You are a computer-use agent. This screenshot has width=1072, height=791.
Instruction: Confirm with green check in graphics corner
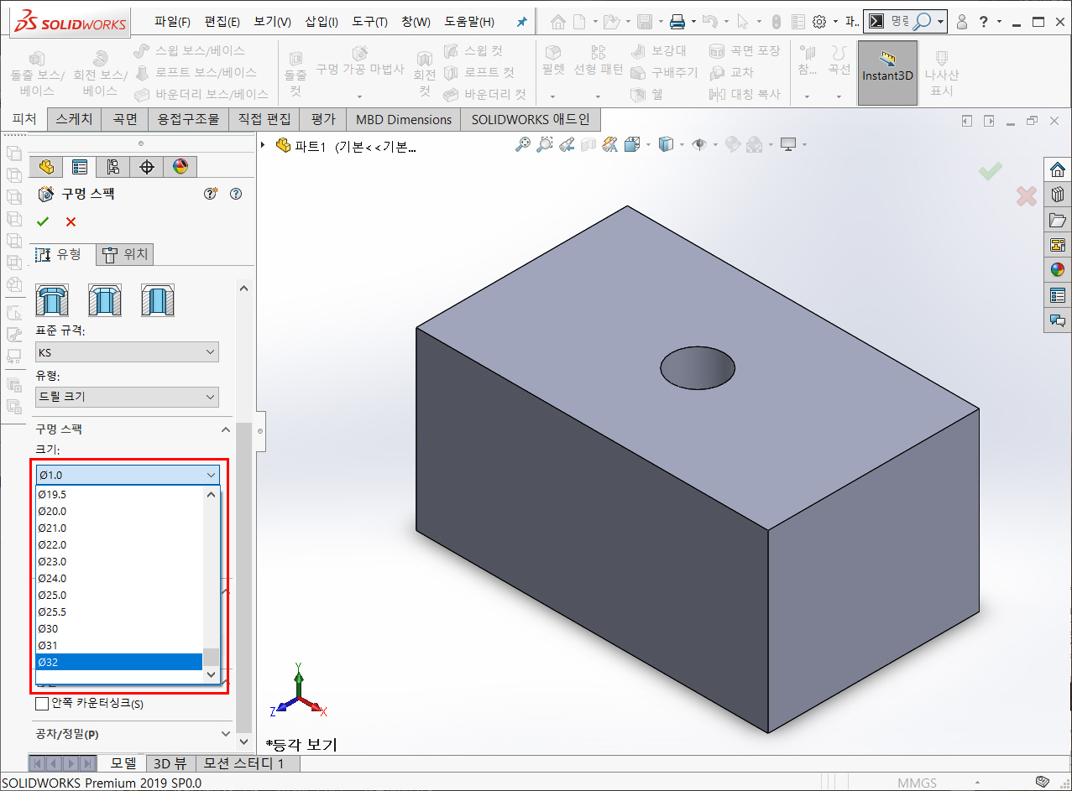coord(991,171)
